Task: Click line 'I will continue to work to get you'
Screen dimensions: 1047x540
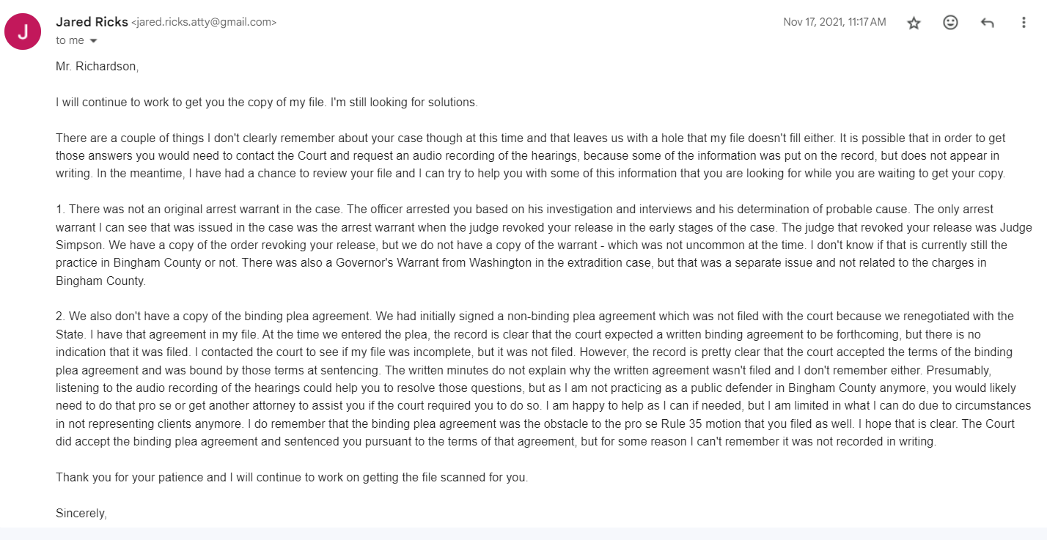Action: (x=267, y=103)
